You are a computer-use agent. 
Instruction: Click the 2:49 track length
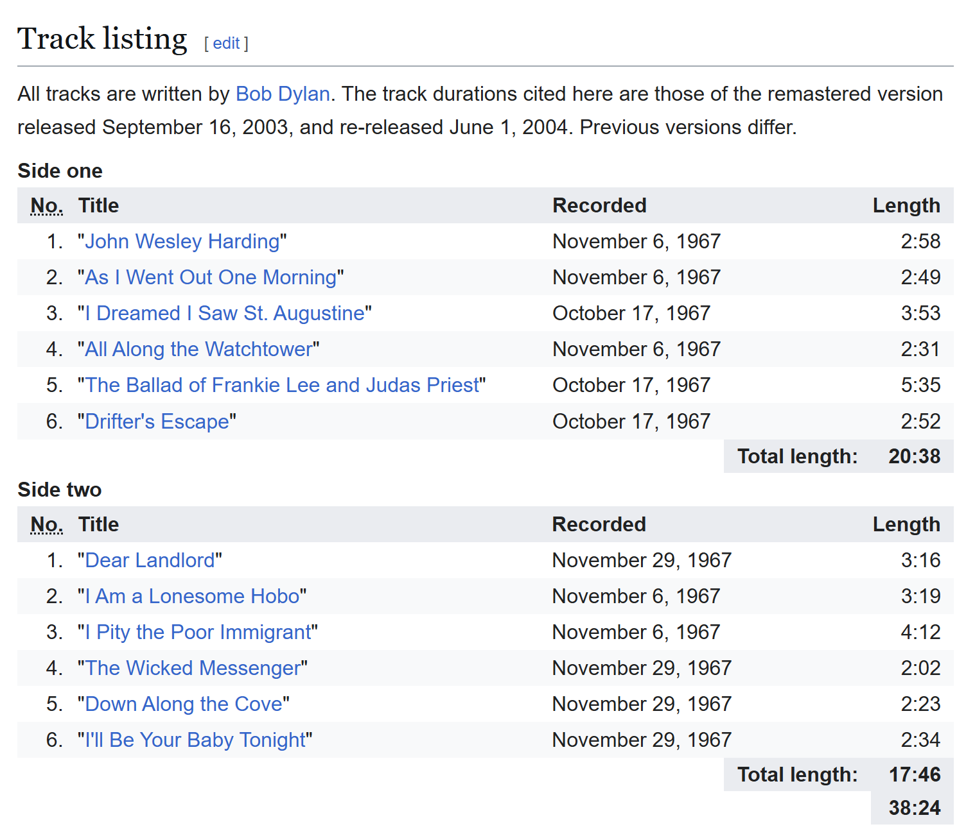tap(920, 277)
